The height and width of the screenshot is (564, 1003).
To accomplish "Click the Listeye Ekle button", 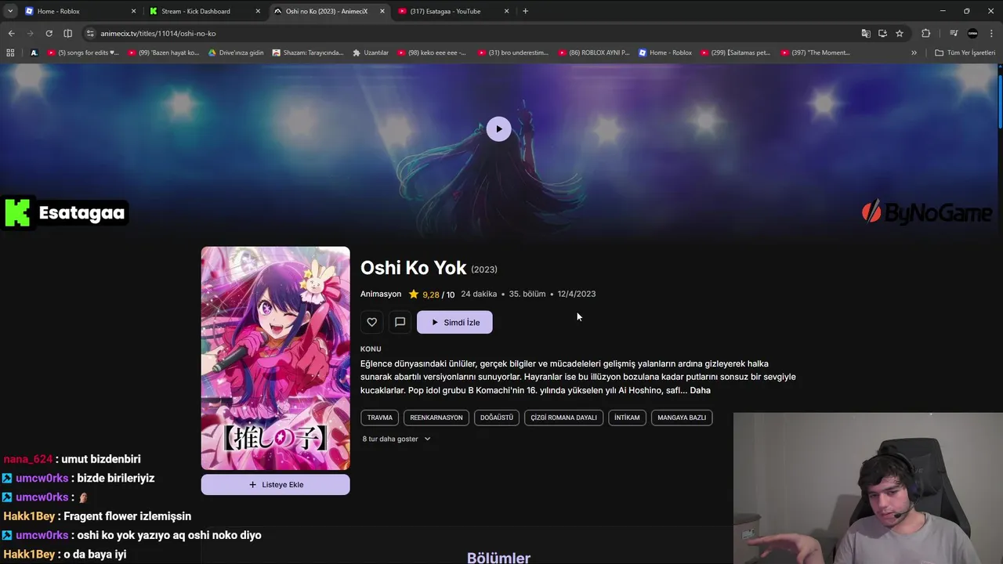I will (275, 485).
